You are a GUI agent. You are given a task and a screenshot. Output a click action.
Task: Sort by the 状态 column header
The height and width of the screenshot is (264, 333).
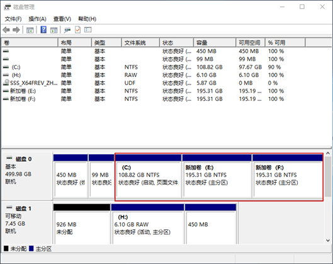(x=177, y=43)
